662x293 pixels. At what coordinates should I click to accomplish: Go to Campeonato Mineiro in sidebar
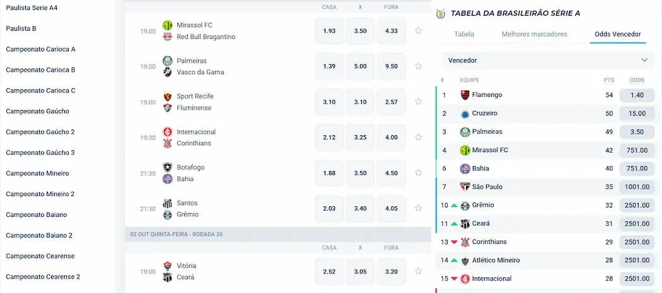37,173
